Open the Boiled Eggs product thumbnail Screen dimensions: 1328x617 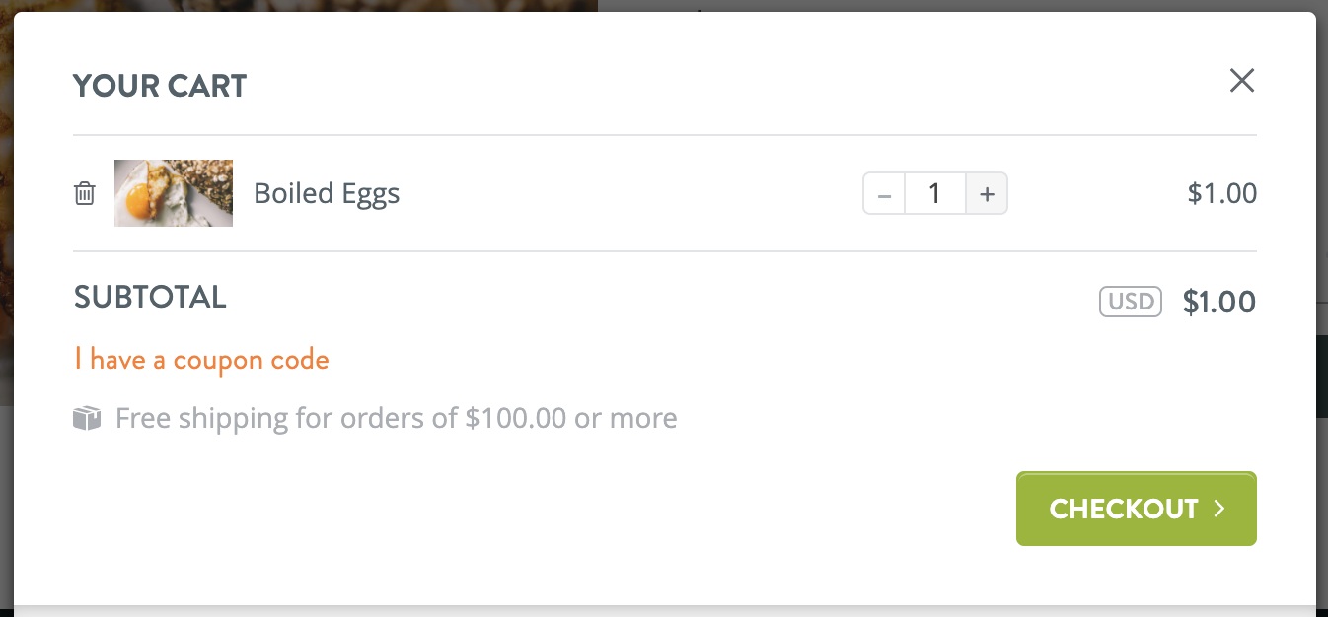[174, 193]
